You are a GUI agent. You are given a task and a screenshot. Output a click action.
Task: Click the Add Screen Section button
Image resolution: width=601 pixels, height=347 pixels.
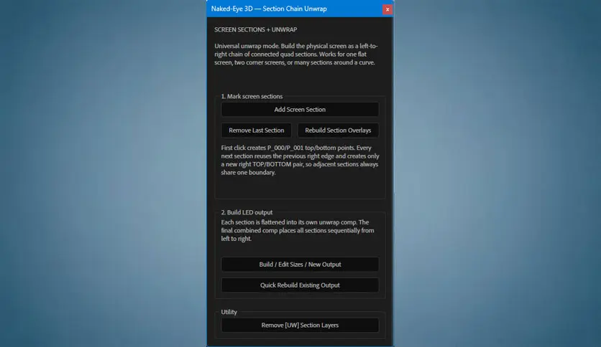pos(300,109)
